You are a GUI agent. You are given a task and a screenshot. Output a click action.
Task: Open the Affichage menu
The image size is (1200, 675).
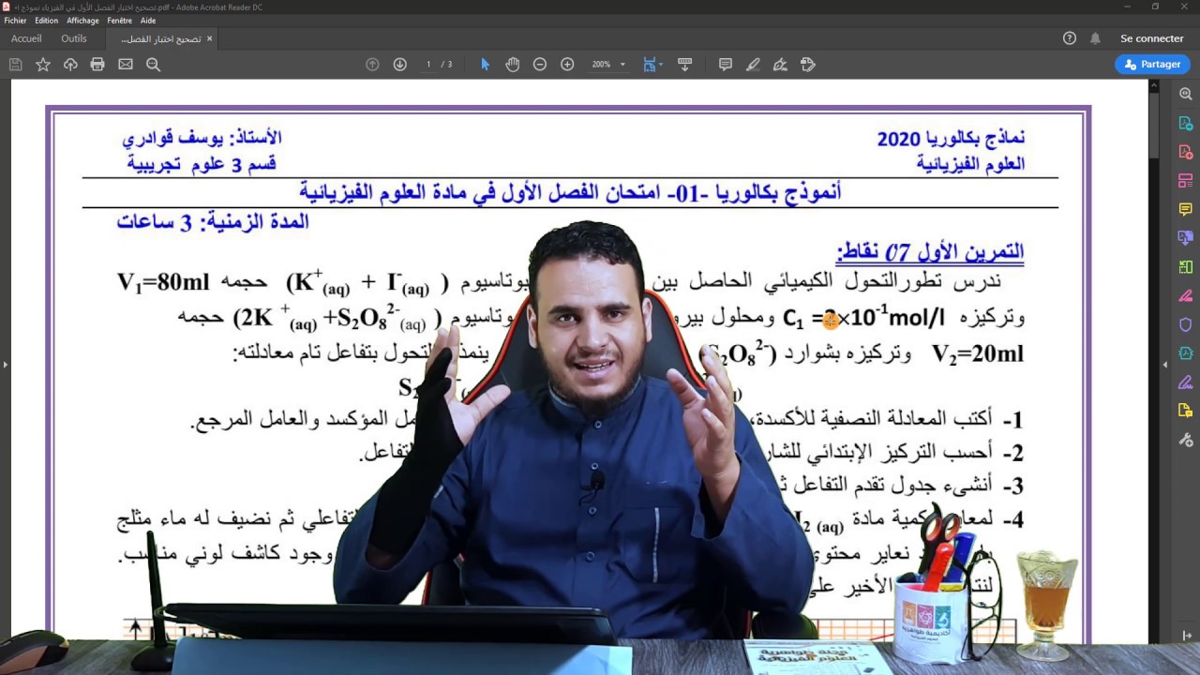click(82, 21)
